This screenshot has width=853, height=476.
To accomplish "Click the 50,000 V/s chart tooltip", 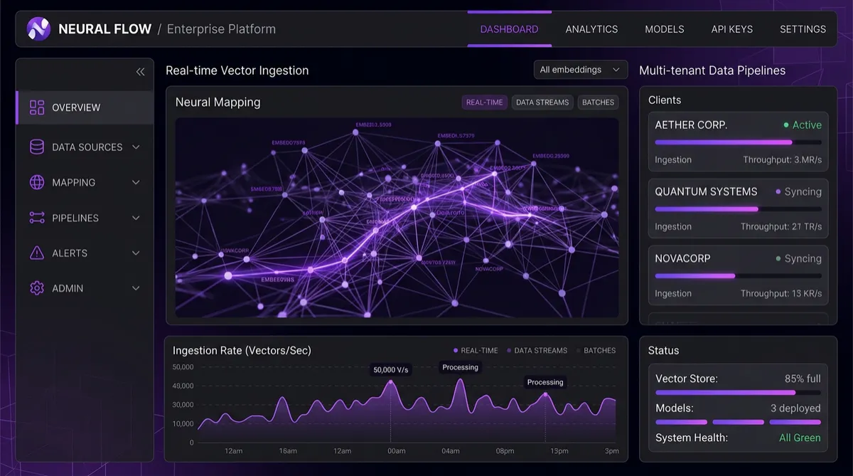I will pos(391,370).
